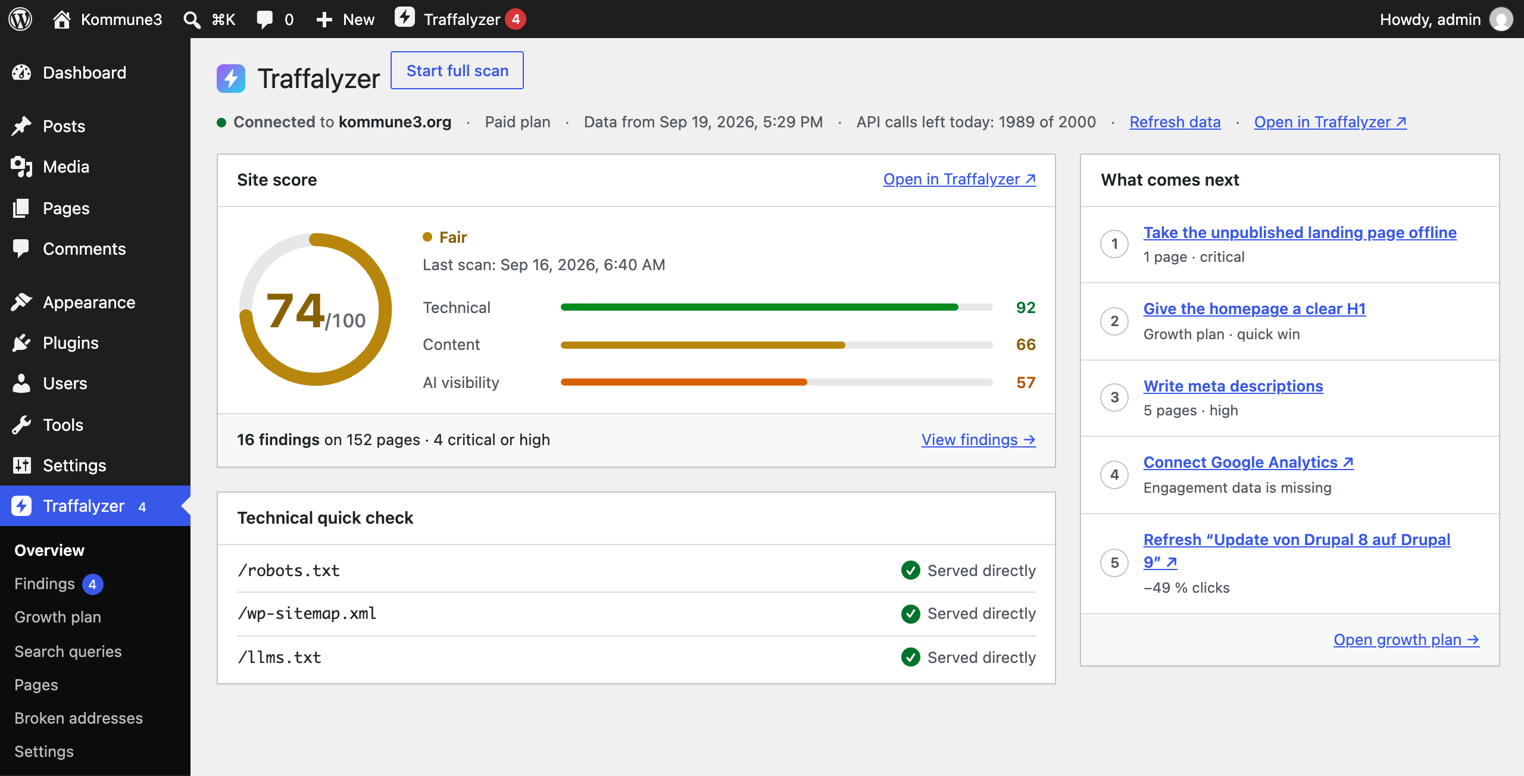Click the Users person icon
1524x776 pixels.
pyautogui.click(x=21, y=383)
